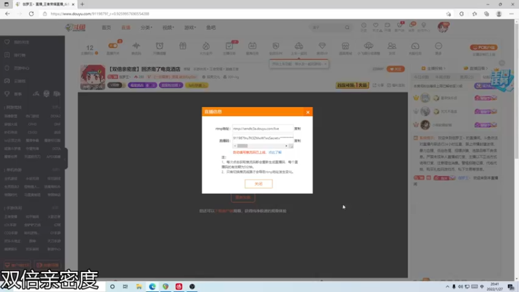The image size is (519, 292).
Task: Click the alarm clock toolbar icon
Action: pos(160,45)
